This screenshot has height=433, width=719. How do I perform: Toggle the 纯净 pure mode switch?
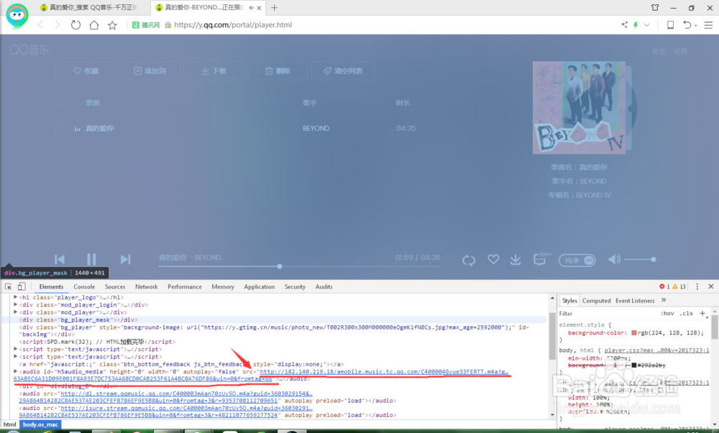click(577, 260)
